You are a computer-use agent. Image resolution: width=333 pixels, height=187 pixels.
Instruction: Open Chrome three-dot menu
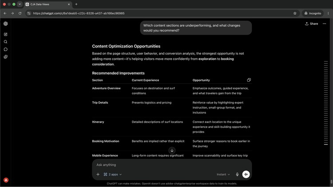[x=328, y=13]
